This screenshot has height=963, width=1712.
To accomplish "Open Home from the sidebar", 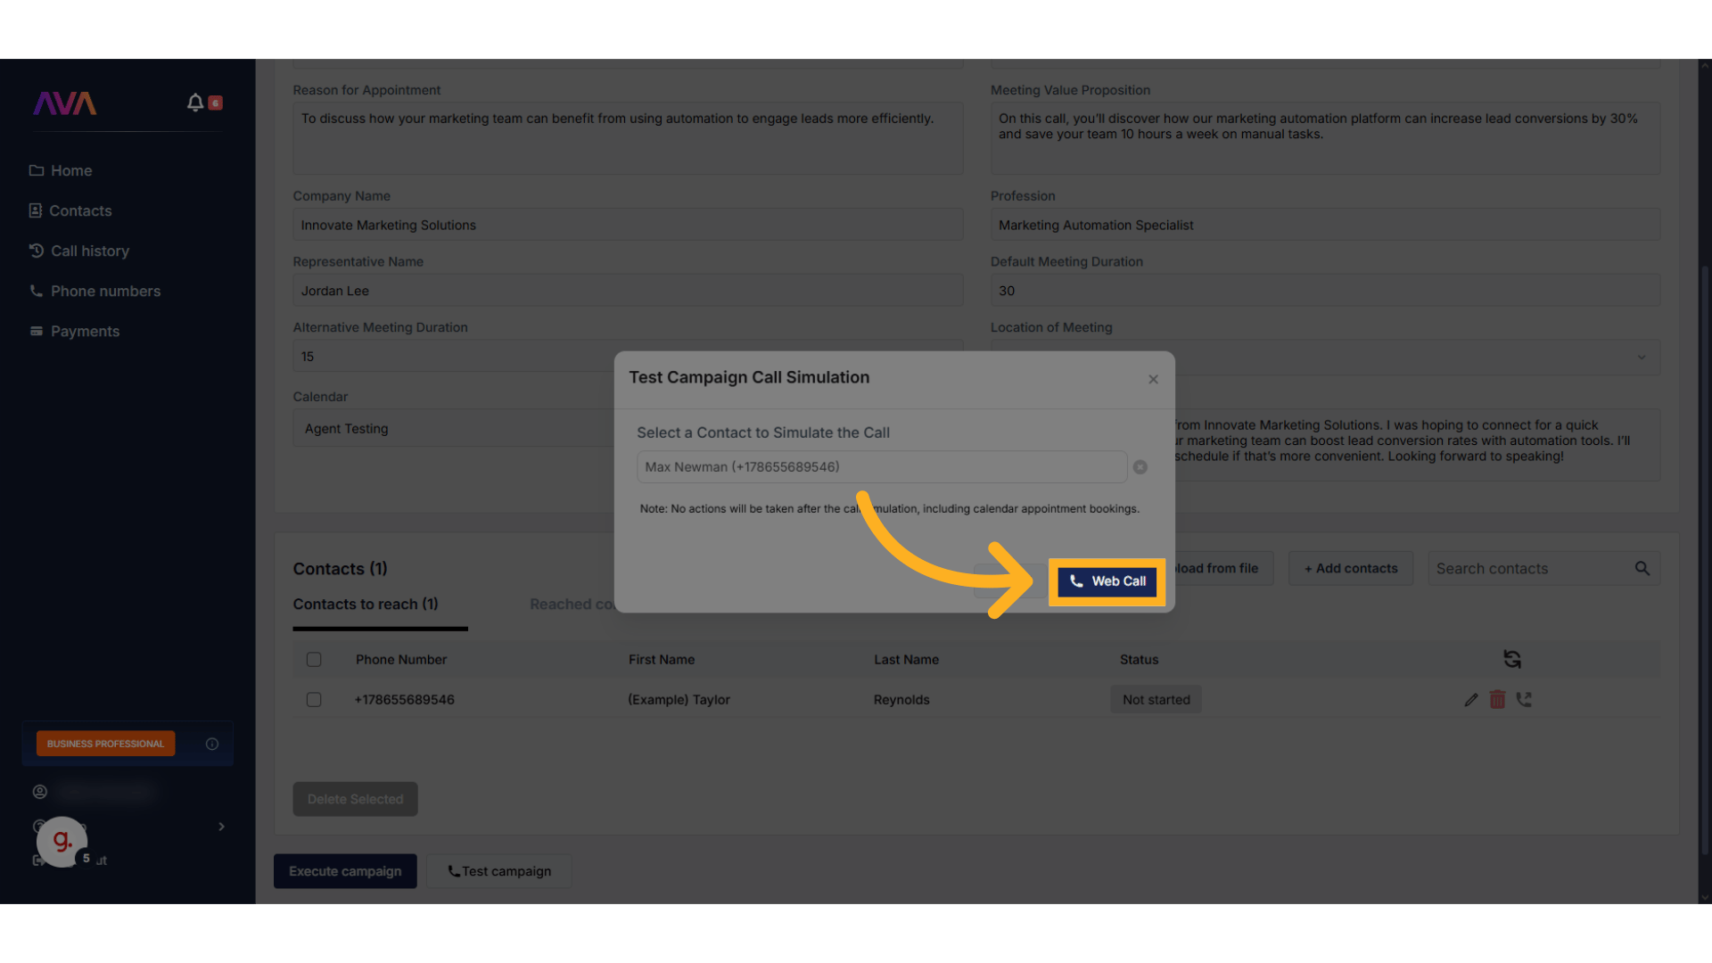I will coord(61,170).
